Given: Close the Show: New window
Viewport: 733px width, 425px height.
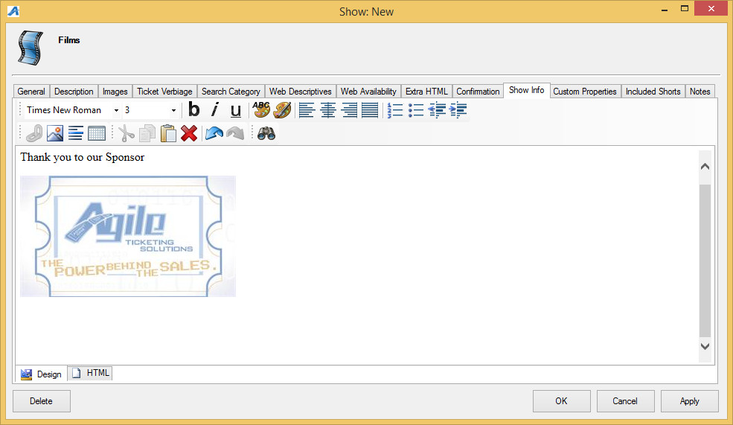Looking at the screenshot, I should pyautogui.click(x=711, y=9).
